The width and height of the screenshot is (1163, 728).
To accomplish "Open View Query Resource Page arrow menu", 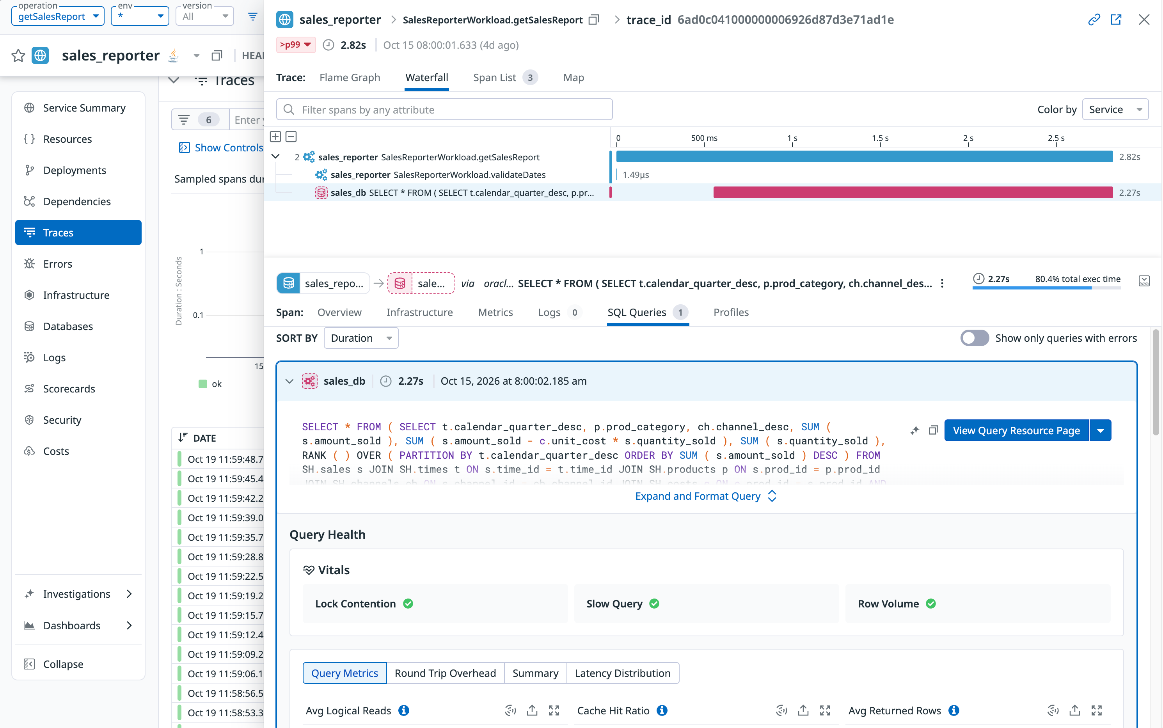I will pyautogui.click(x=1101, y=430).
